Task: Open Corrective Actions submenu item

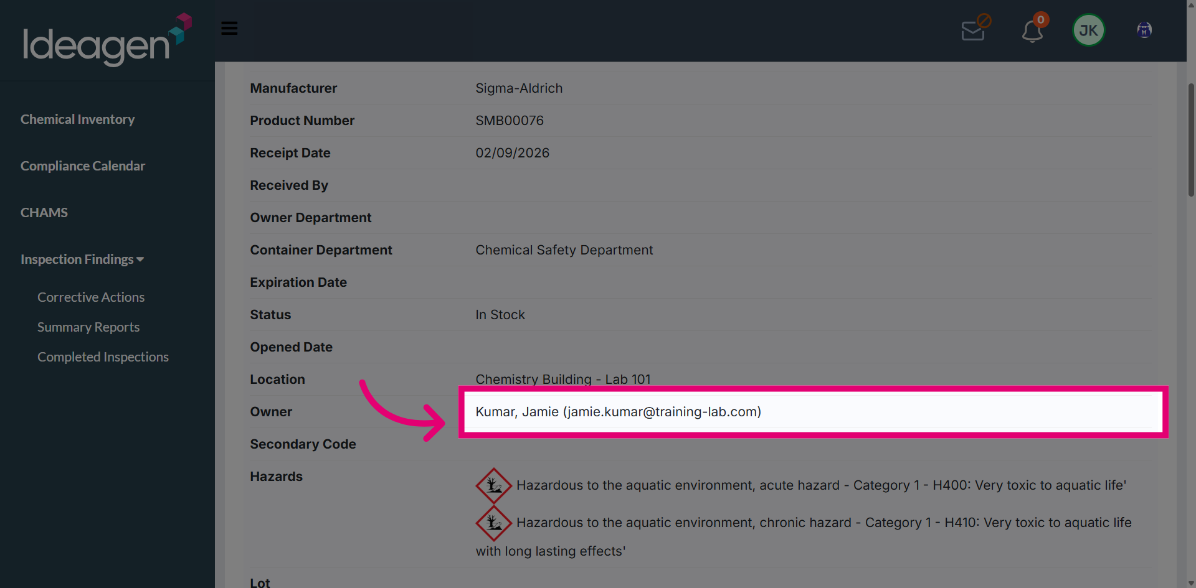Action: (91, 297)
